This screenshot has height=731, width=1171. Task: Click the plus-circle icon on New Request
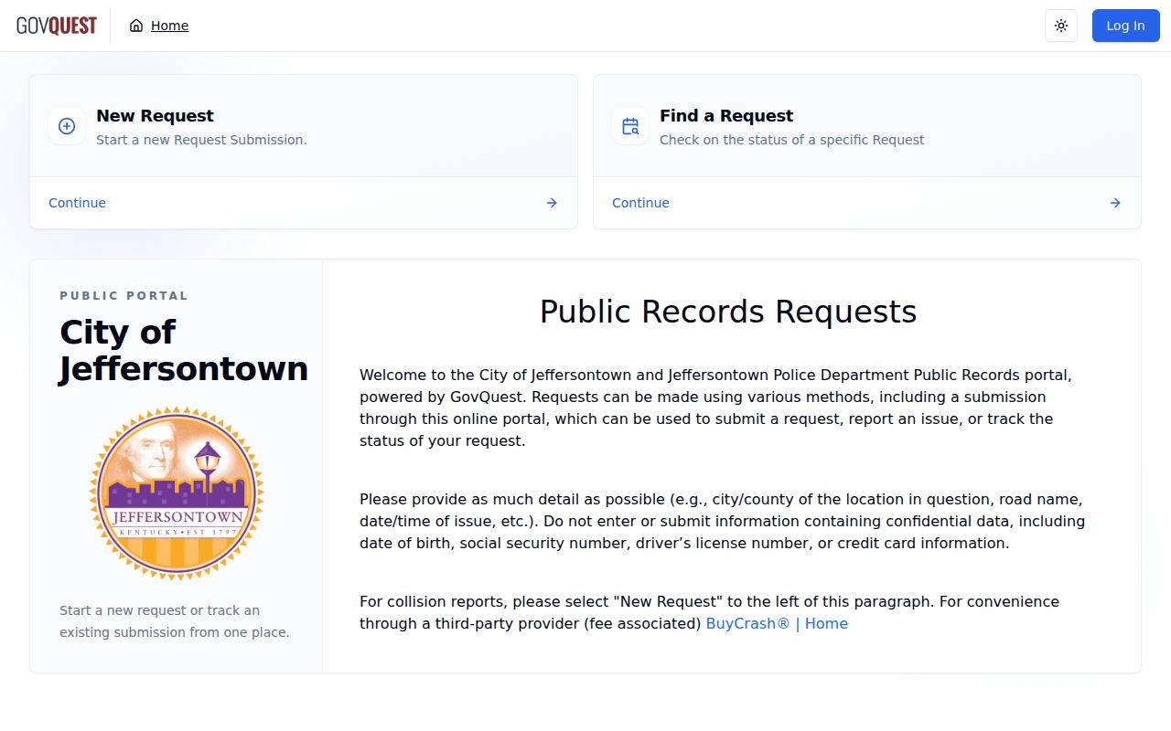[67, 126]
